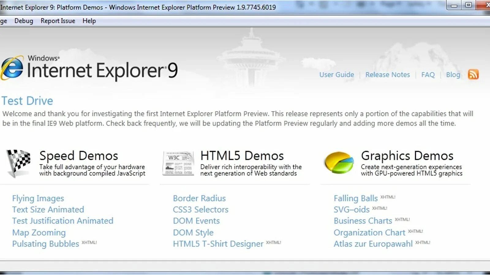490x275 pixels.
Task: Launch the Atlas zur Europawahl demo
Action: click(373, 244)
